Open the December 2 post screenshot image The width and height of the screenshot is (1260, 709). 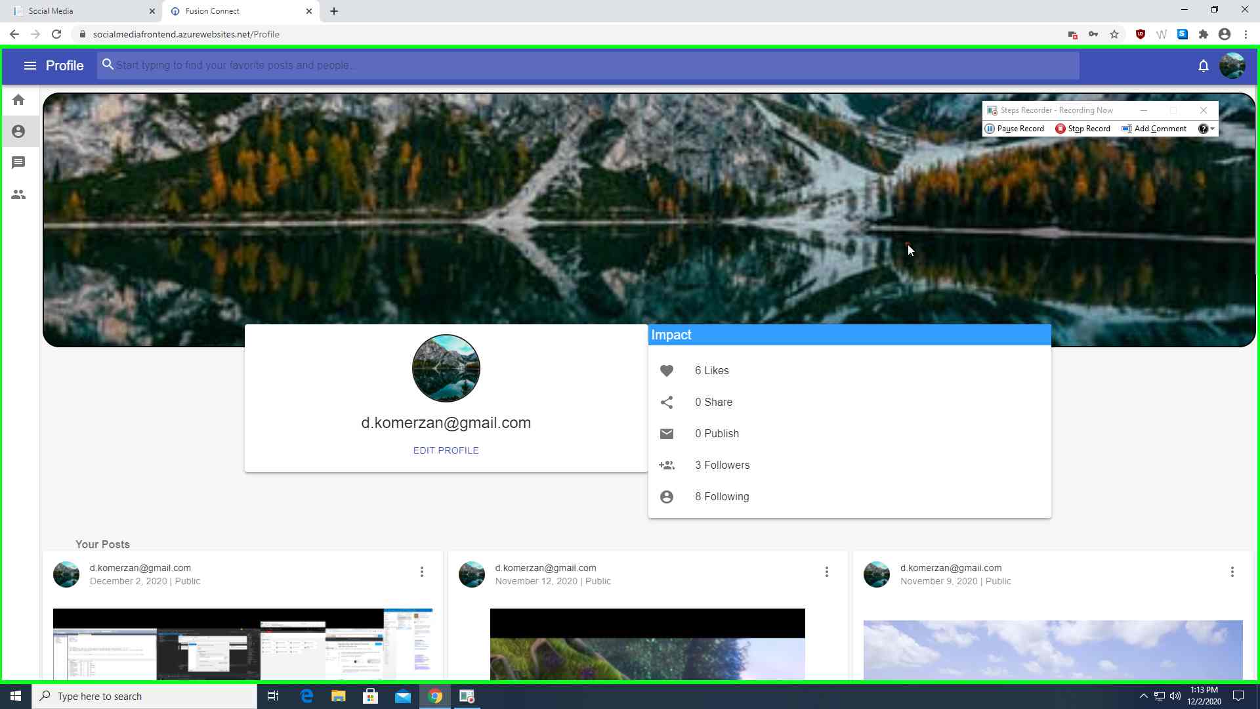click(243, 644)
